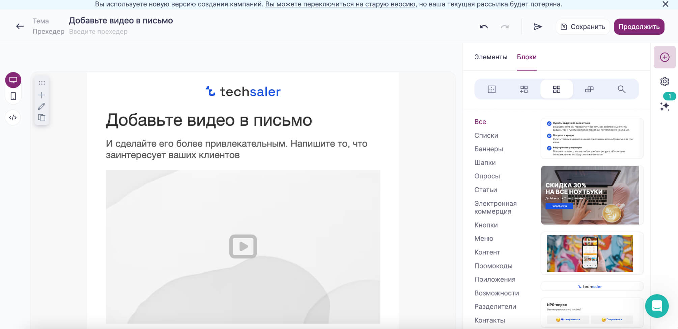
Task: Select the Баннеры block category
Action: pos(488,149)
